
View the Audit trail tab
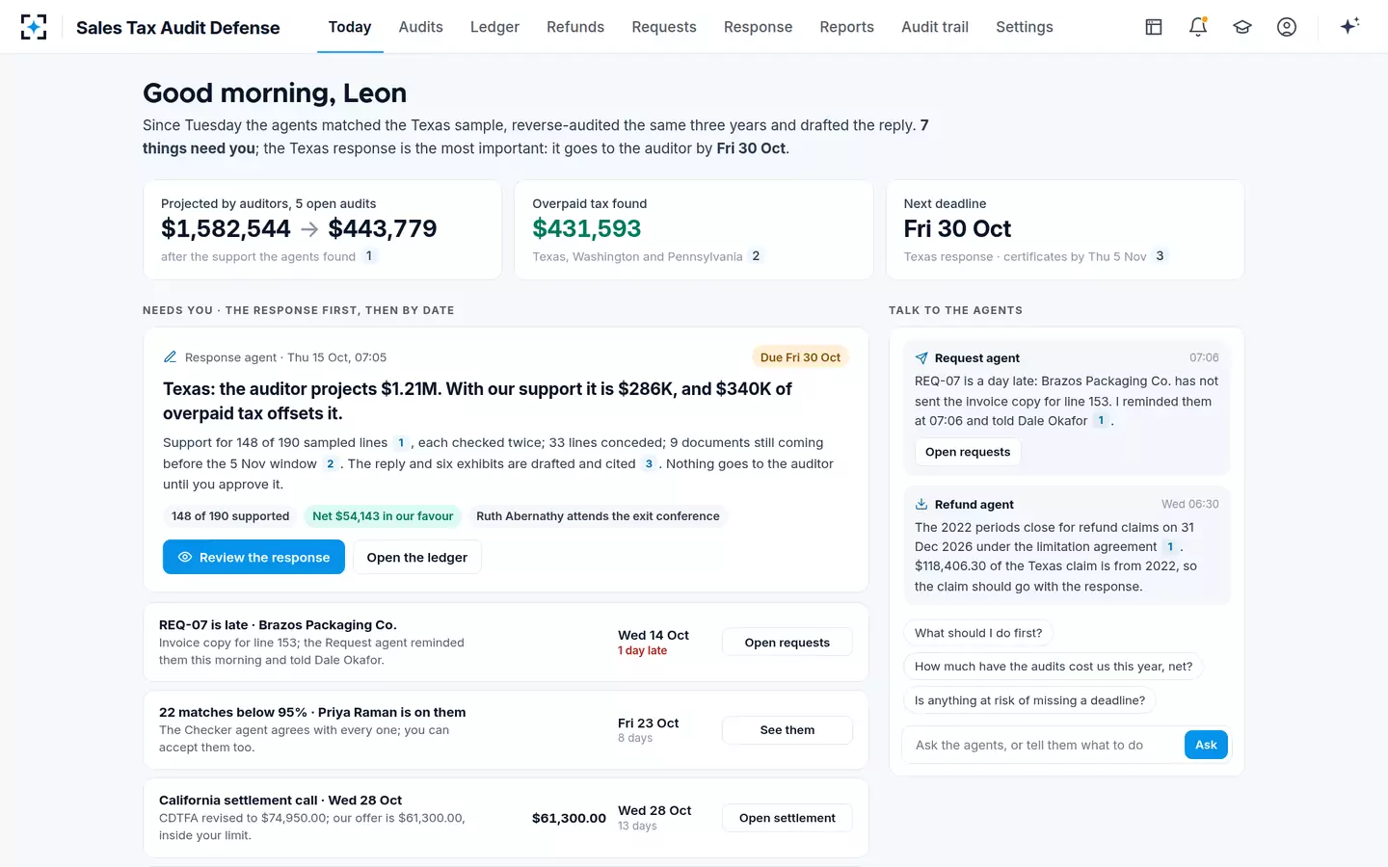coord(935,27)
